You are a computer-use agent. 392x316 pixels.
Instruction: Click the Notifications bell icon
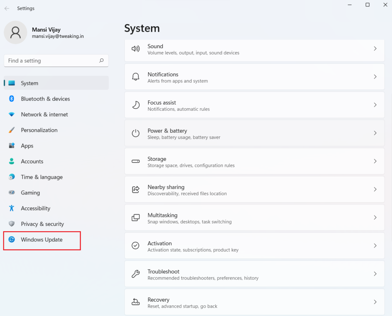tap(136, 77)
